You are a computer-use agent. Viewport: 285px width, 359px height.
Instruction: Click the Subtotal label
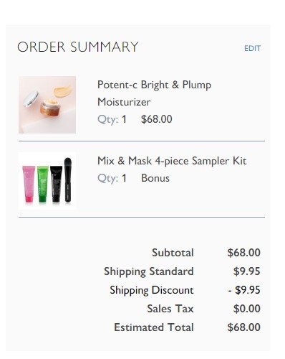tap(173, 253)
